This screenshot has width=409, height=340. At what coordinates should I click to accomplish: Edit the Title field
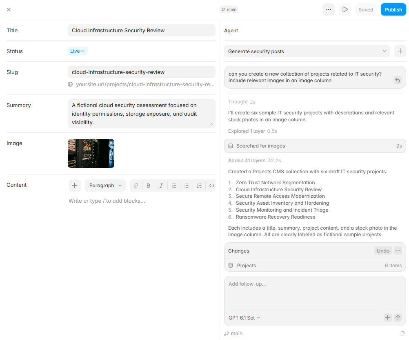(x=142, y=30)
